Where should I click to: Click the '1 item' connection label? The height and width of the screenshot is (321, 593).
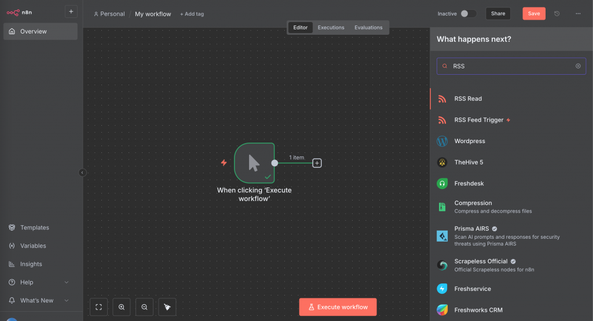click(x=296, y=158)
